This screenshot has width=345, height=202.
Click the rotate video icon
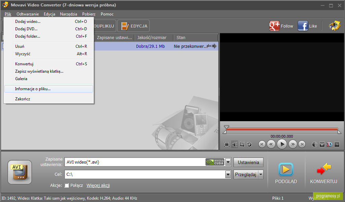(249, 144)
